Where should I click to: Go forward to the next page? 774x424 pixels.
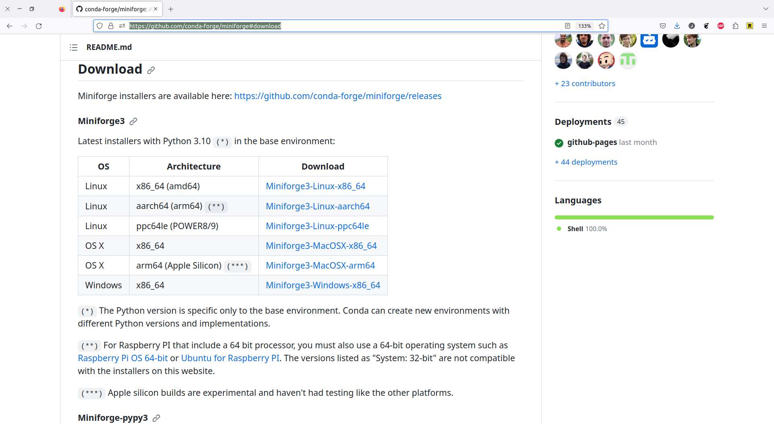tap(24, 26)
